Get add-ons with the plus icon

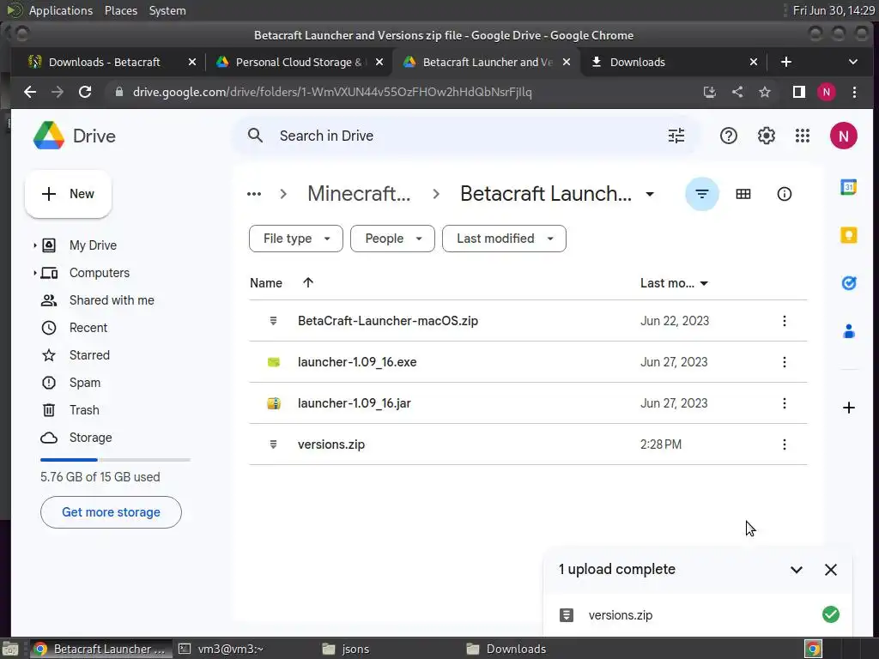click(x=848, y=408)
